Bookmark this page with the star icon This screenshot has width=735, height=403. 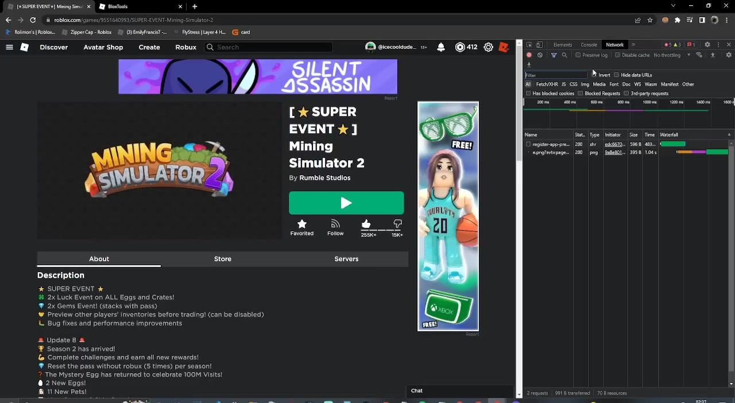click(650, 20)
